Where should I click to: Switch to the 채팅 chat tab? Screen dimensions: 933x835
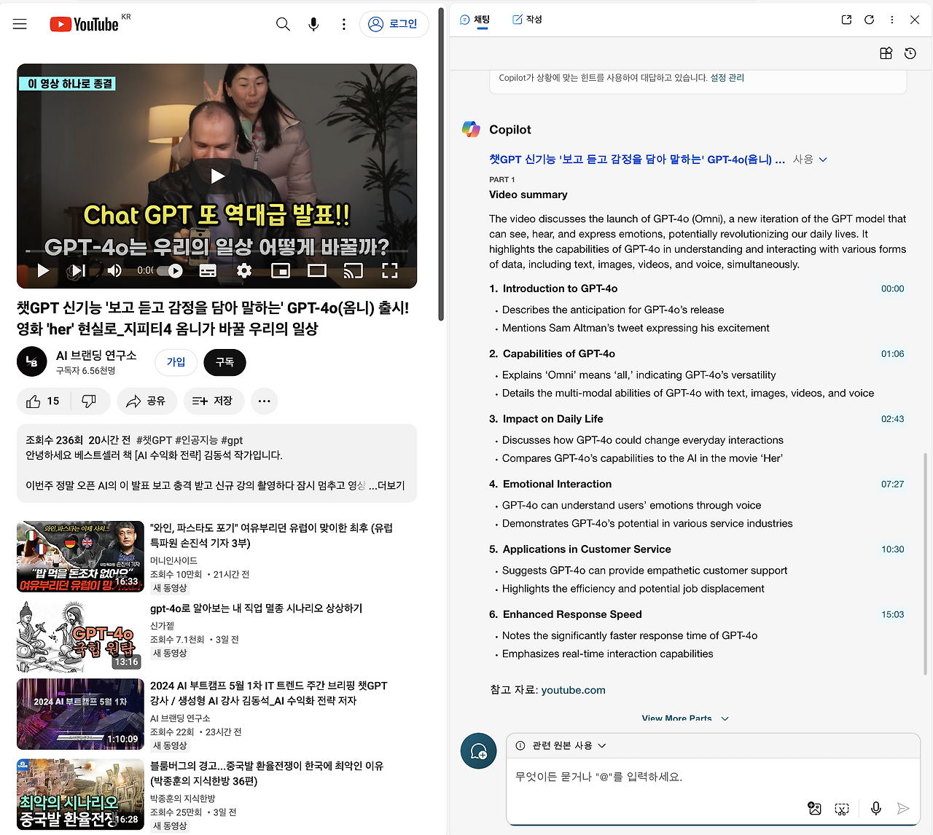(x=475, y=20)
